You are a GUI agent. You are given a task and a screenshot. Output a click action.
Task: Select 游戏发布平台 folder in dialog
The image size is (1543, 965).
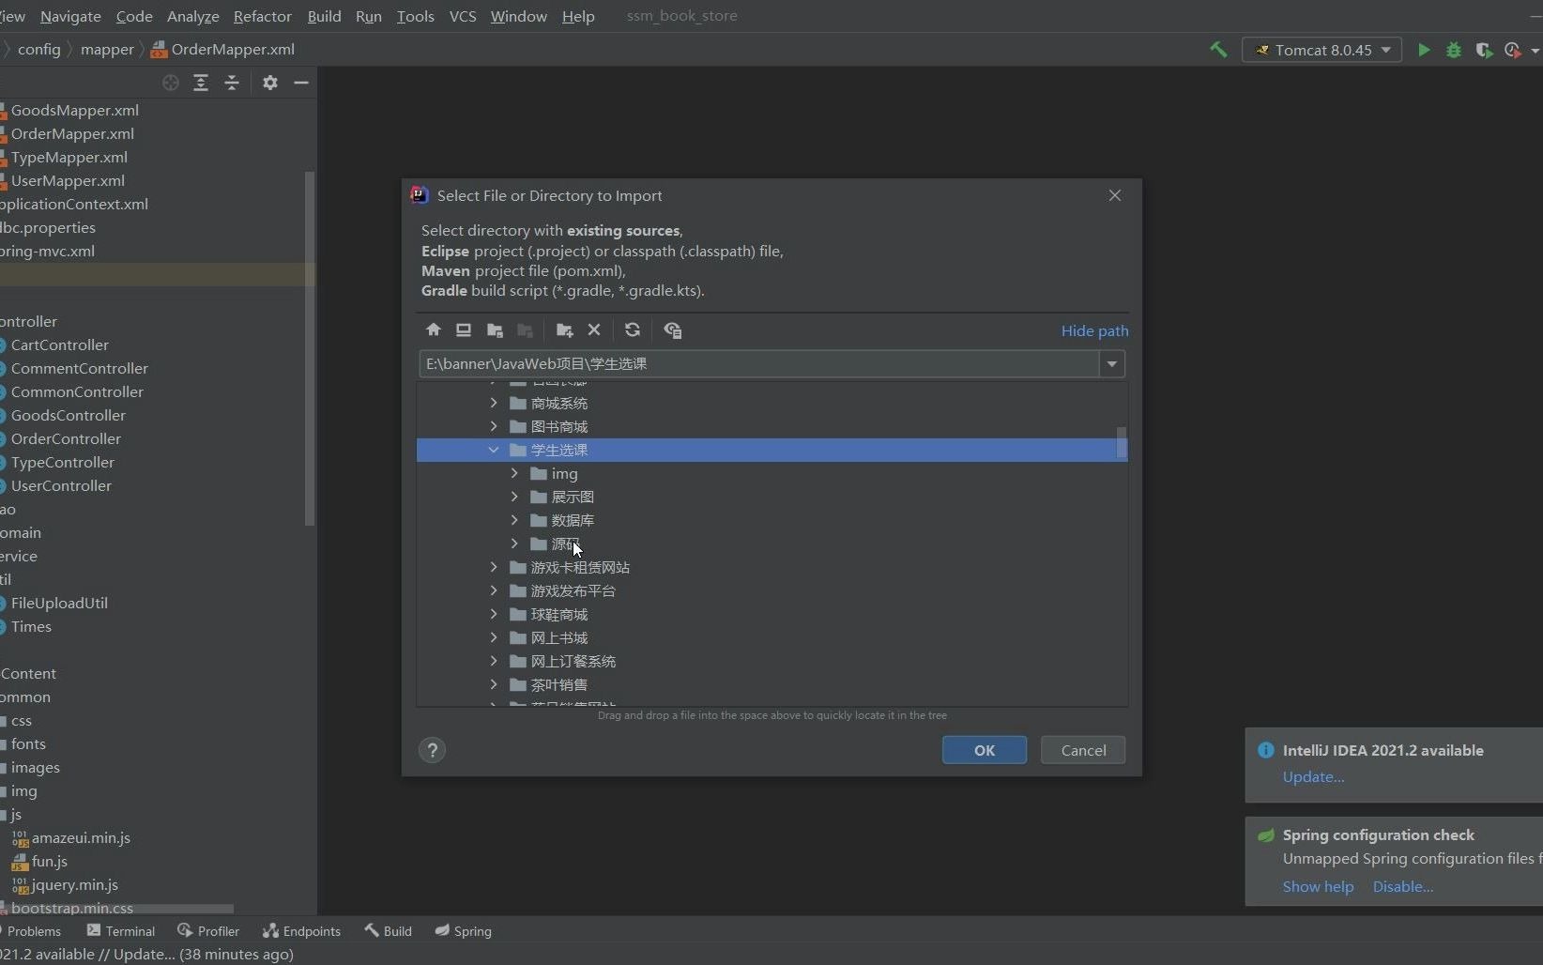pyautogui.click(x=573, y=590)
